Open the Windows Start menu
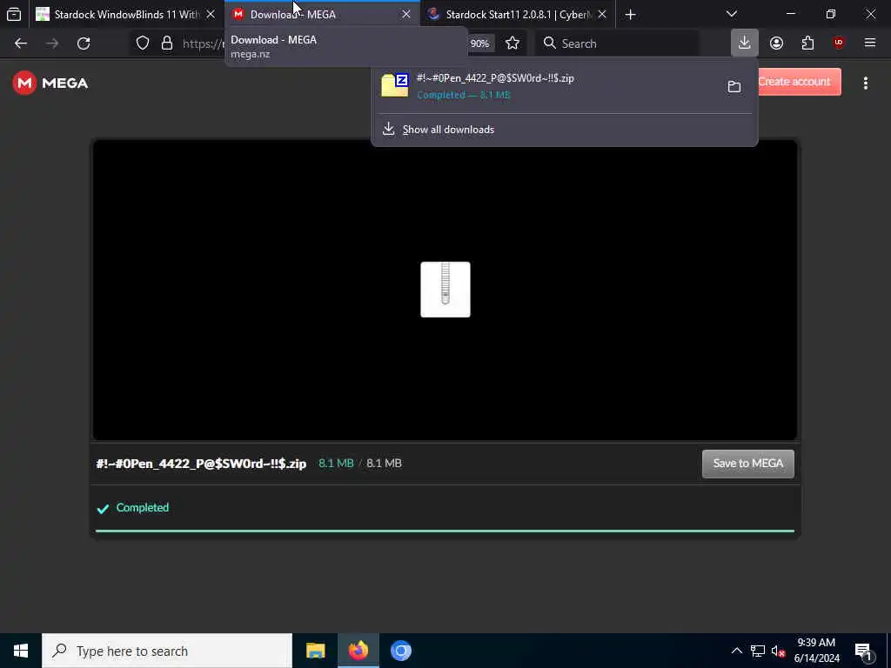The height and width of the screenshot is (668, 891). coord(21,651)
